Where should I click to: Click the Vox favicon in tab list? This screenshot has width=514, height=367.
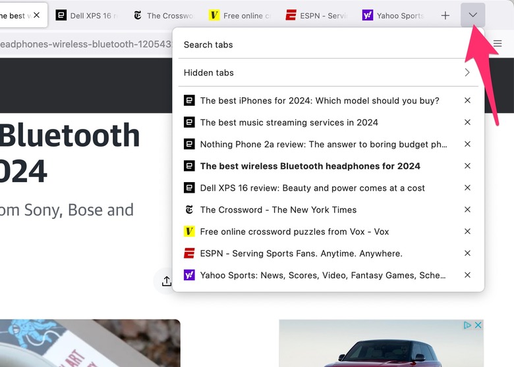coord(189,232)
